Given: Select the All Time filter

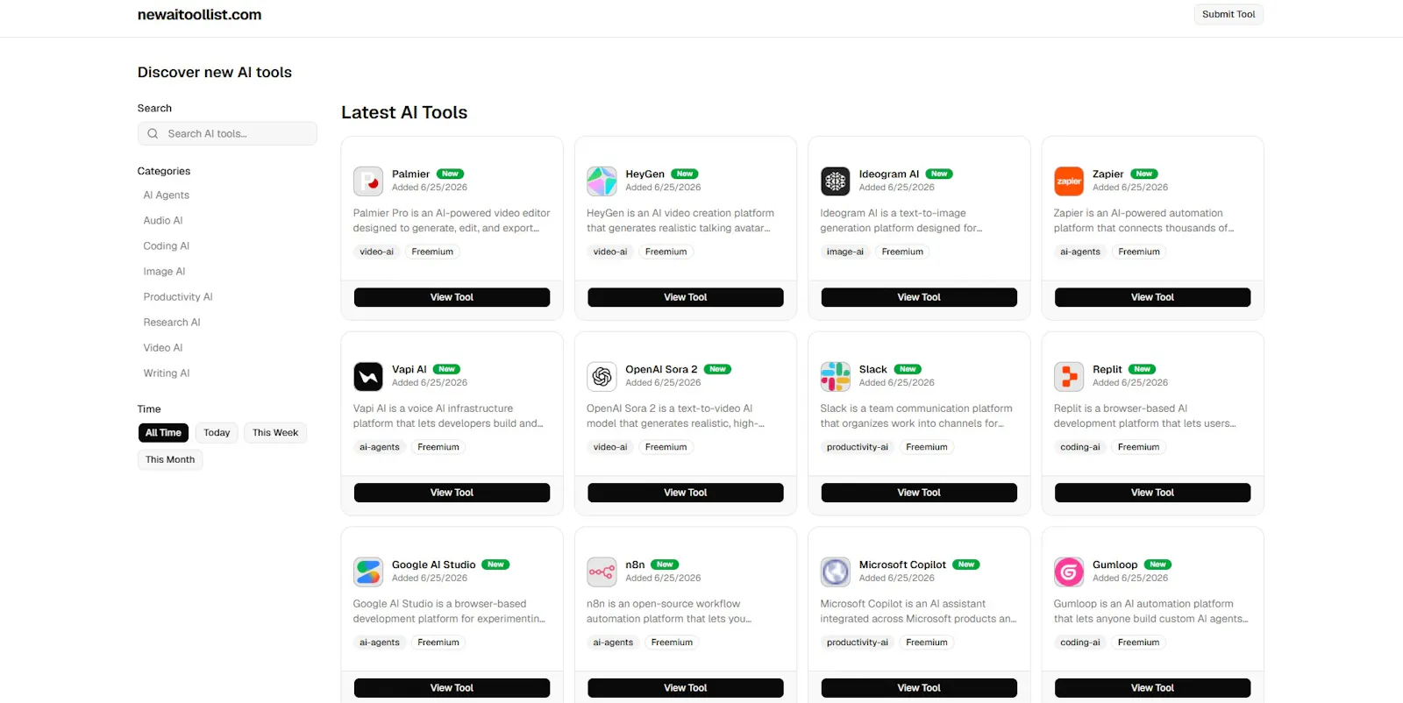Looking at the screenshot, I should coord(163,433).
